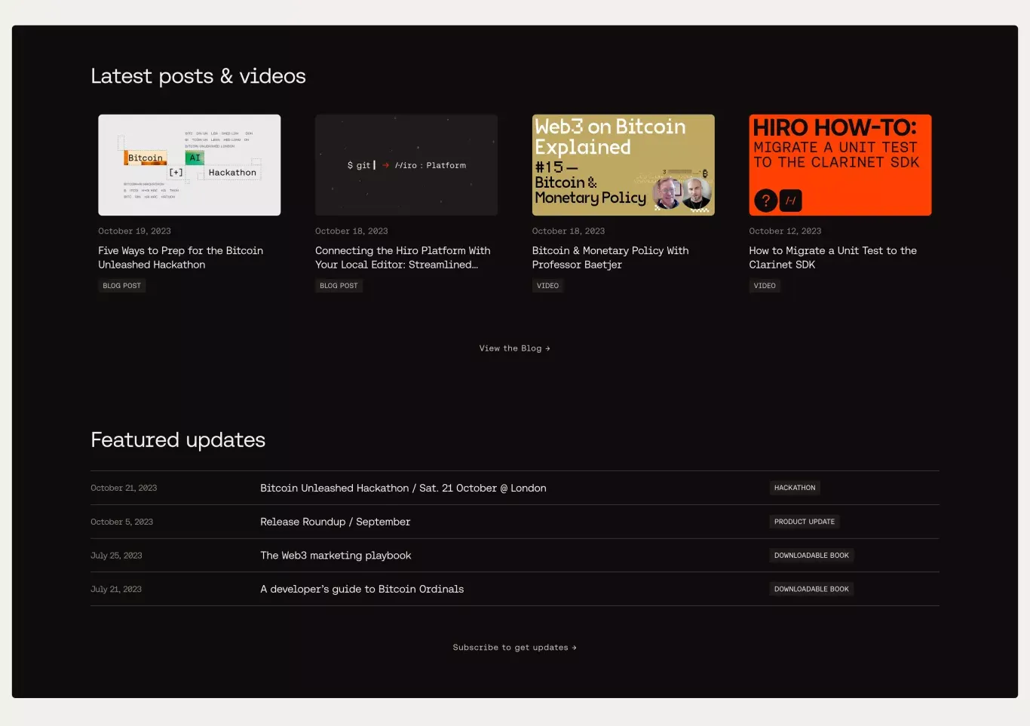Click October 18, 2023 date above Monetary Policy video
The image size is (1030, 726).
coord(569,231)
